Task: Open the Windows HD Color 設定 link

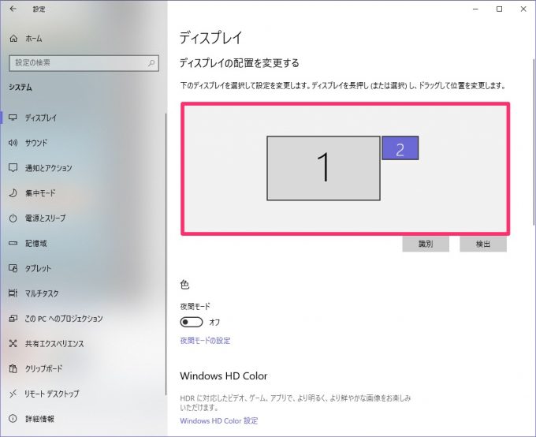Action: (219, 420)
